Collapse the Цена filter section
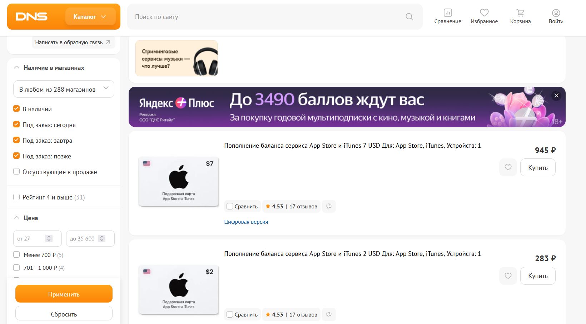This screenshot has width=586, height=324. [16, 217]
